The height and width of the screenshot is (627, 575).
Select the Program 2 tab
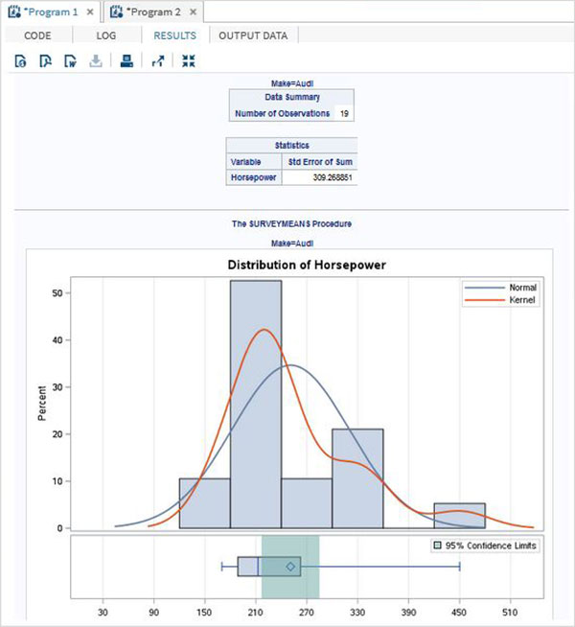point(154,12)
